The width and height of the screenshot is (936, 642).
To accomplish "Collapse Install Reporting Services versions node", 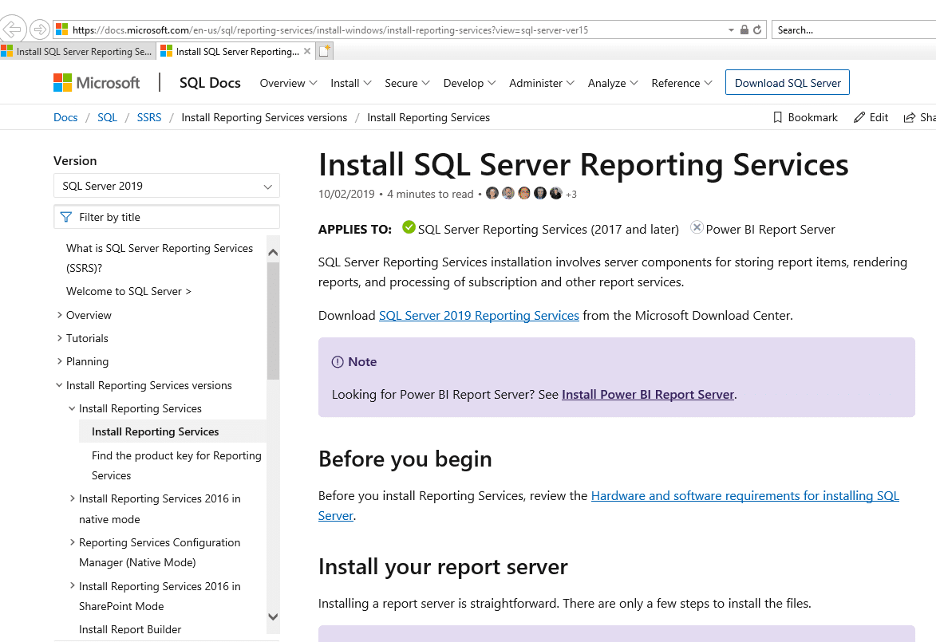I will coord(60,385).
